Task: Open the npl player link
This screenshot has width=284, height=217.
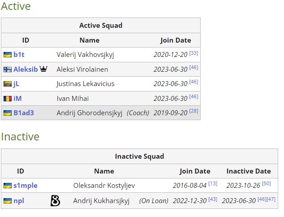Action: (x=19, y=201)
